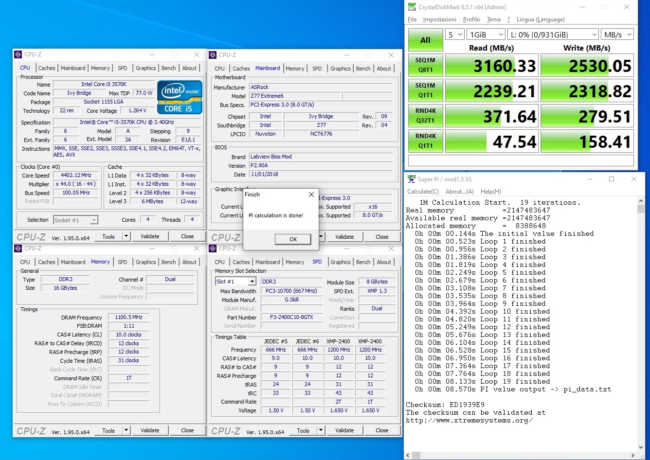This screenshot has width=650, height=460.
Task: Open Help(H) menu in Super PI
Action: 490,192
